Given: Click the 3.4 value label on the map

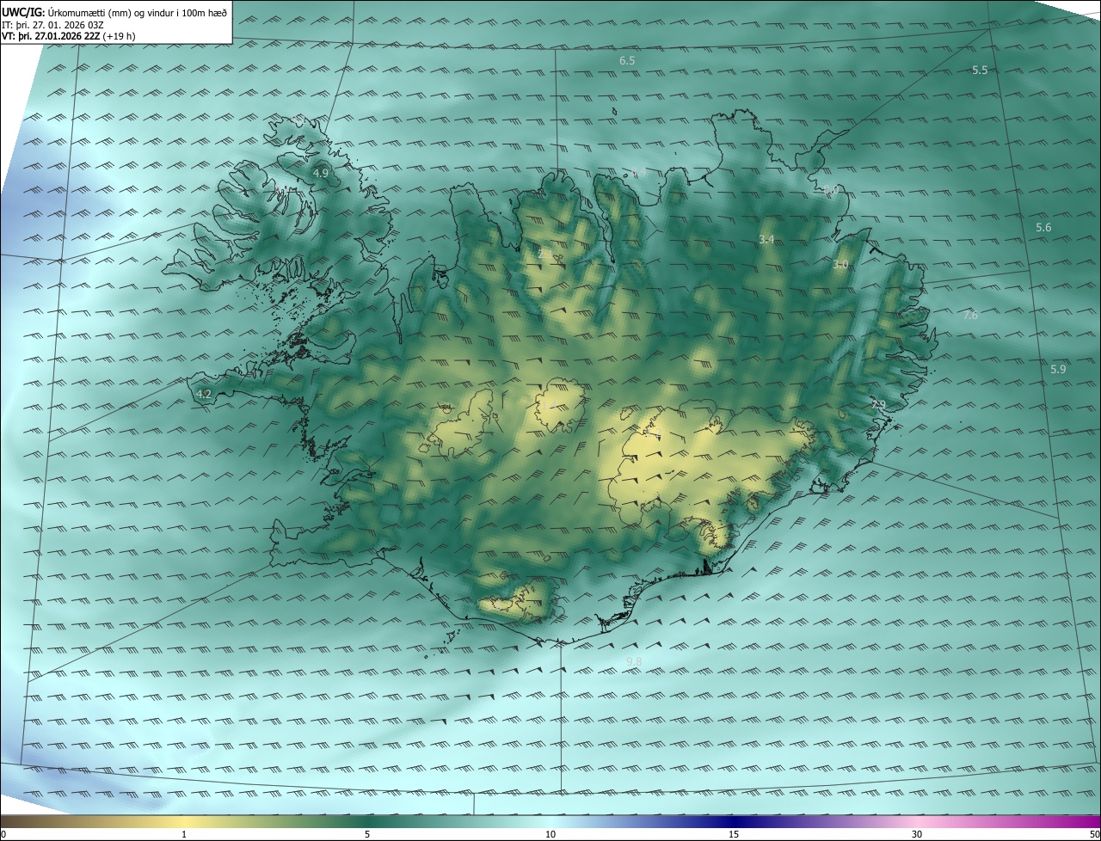Looking at the screenshot, I should [767, 240].
